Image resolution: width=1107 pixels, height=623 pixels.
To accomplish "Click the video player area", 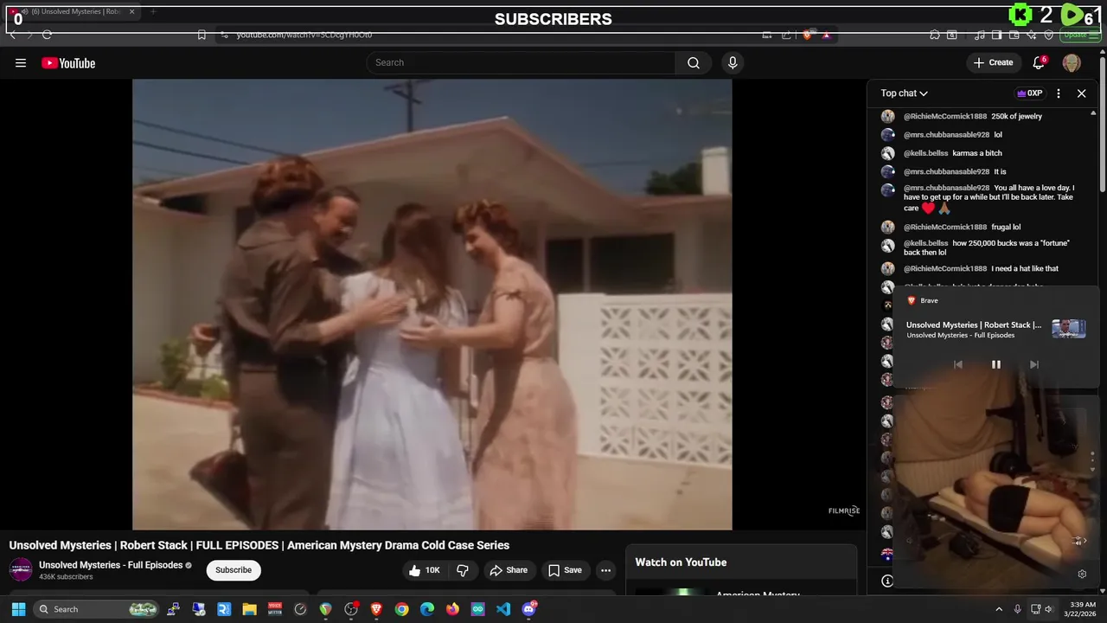I will [x=432, y=305].
